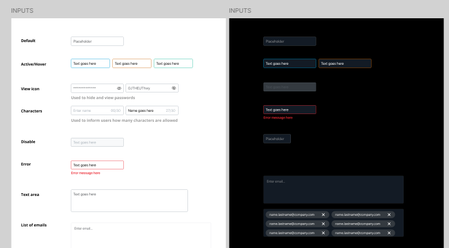
Task: Focus the light Default Placeholder input
Action: (x=97, y=42)
